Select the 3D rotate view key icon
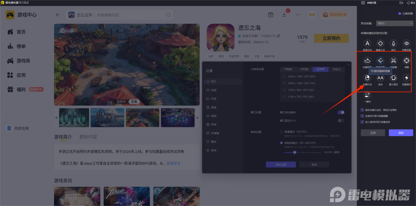The height and width of the screenshot is (206, 416). [x=380, y=60]
